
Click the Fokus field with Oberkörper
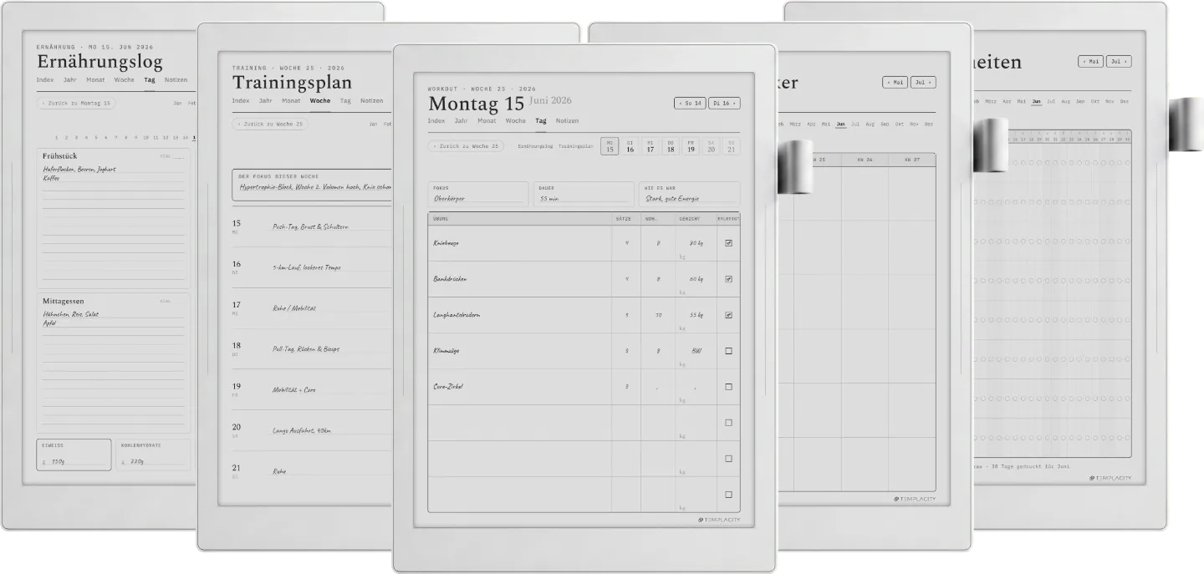point(478,194)
